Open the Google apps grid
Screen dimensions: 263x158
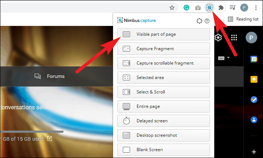coord(234,38)
